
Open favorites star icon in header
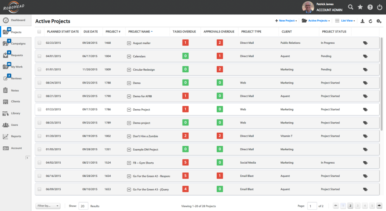click(360, 7)
